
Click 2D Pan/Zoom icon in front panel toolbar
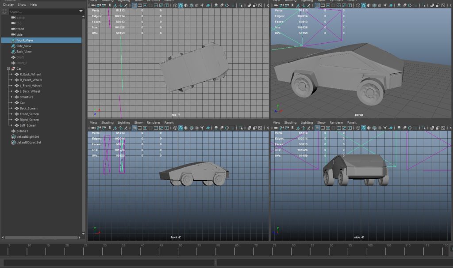[120, 128]
